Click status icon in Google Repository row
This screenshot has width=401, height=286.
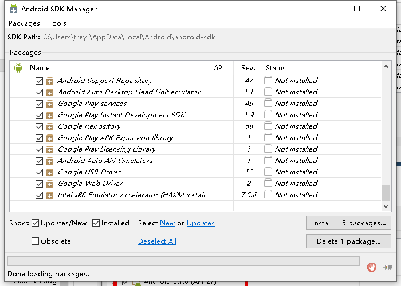tap(268, 126)
